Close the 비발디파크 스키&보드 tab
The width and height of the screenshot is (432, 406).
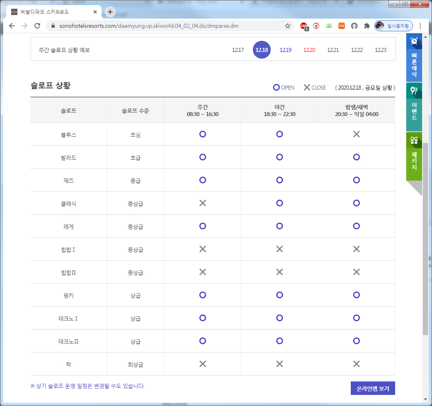coord(95,12)
